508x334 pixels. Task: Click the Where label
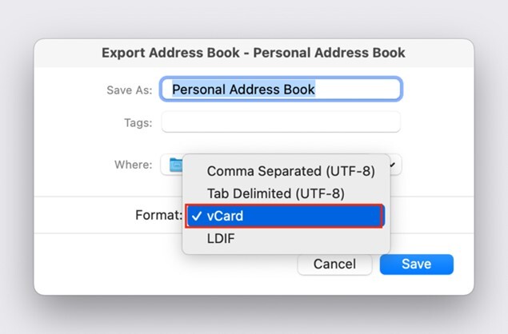click(133, 165)
